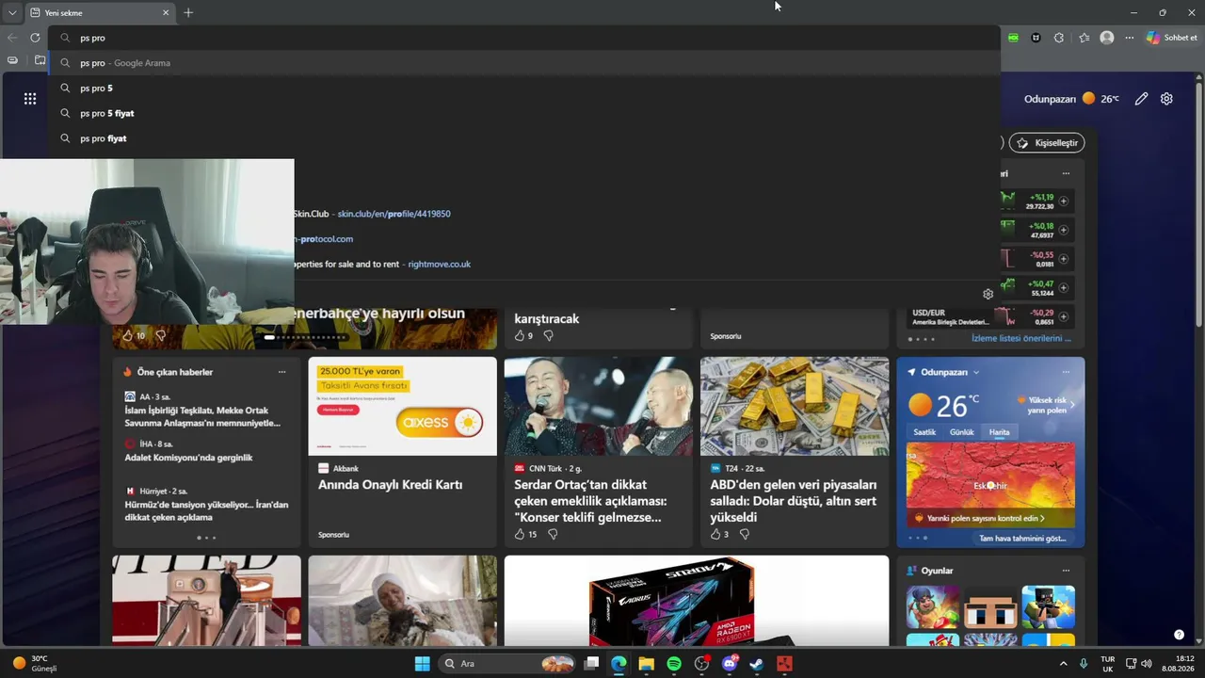Open the 'Hürmüz'de tansiyon yükseliyor' headline
This screenshot has width=1205, height=678.
(206, 511)
